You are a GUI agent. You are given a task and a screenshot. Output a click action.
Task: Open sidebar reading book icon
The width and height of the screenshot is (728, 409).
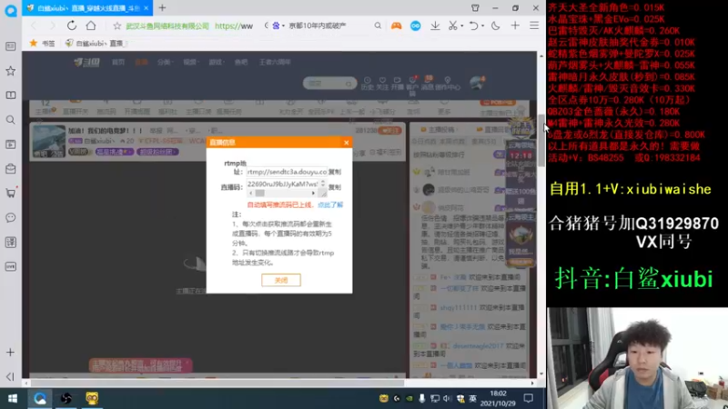[10, 95]
